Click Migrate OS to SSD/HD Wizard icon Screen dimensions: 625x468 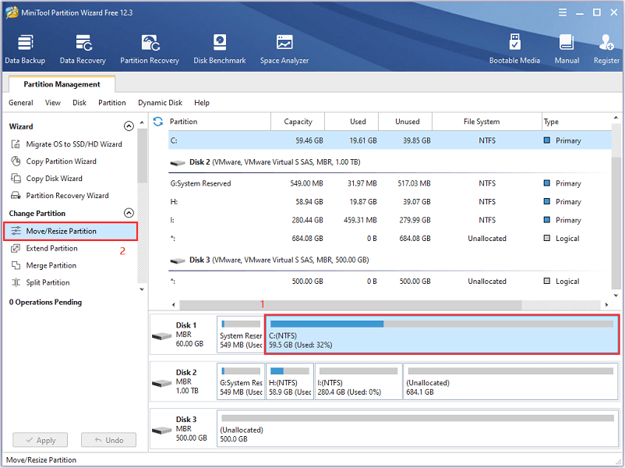[x=16, y=144]
